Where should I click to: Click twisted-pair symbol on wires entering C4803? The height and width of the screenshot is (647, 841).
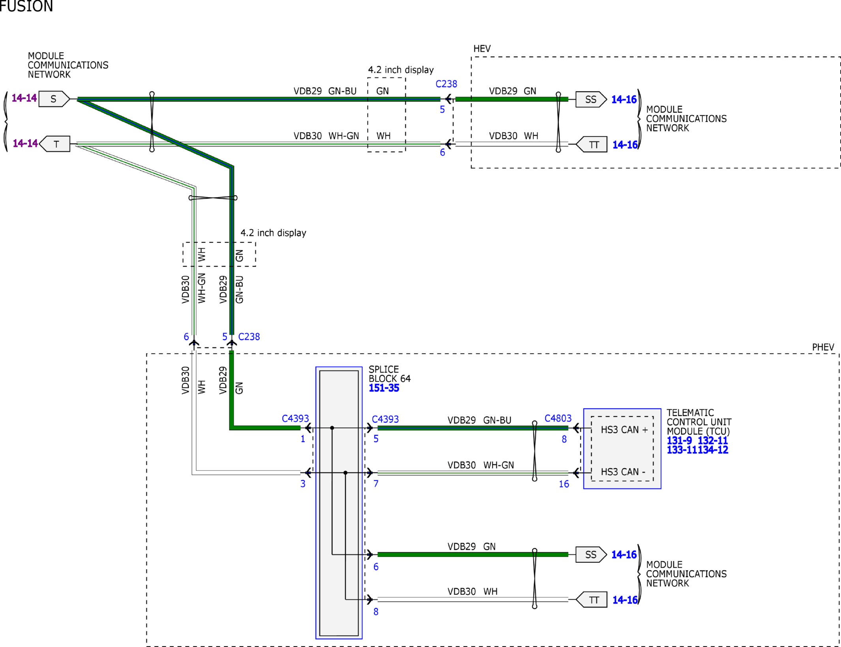pos(535,451)
